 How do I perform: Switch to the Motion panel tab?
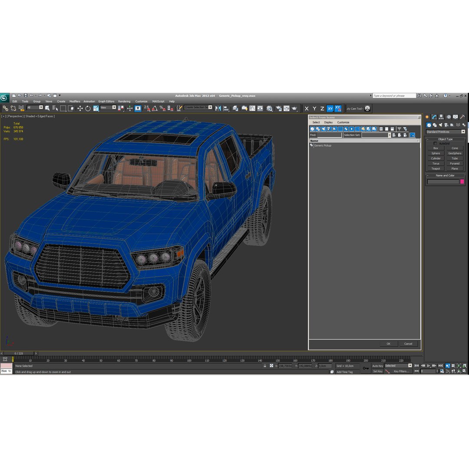(449, 117)
